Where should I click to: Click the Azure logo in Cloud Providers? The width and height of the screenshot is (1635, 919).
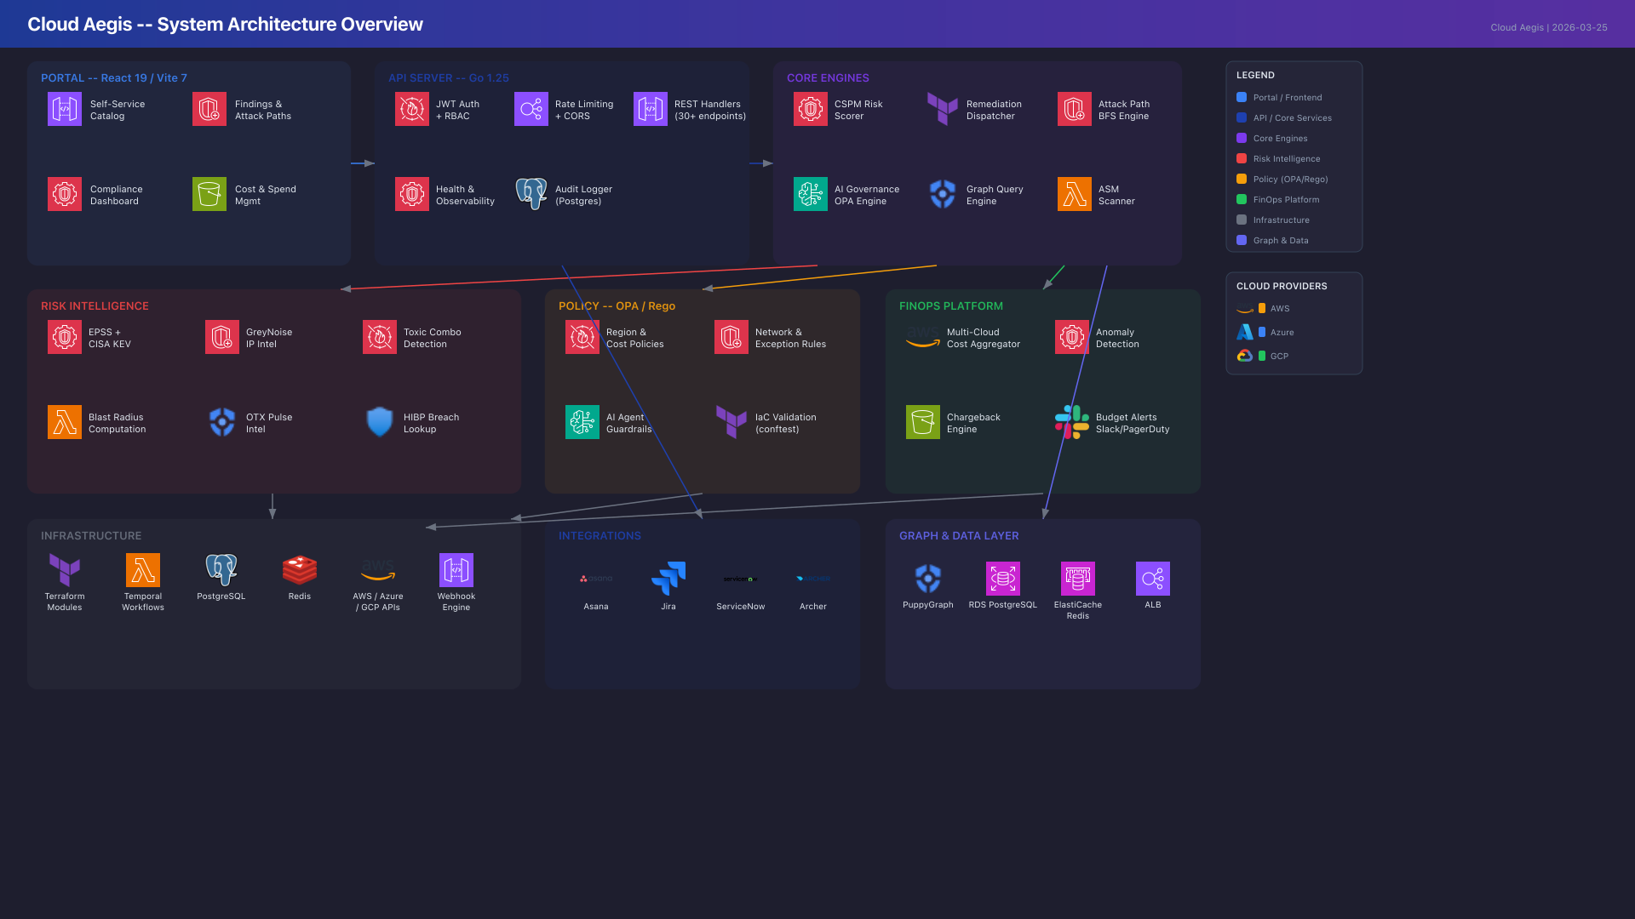pos(1245,332)
